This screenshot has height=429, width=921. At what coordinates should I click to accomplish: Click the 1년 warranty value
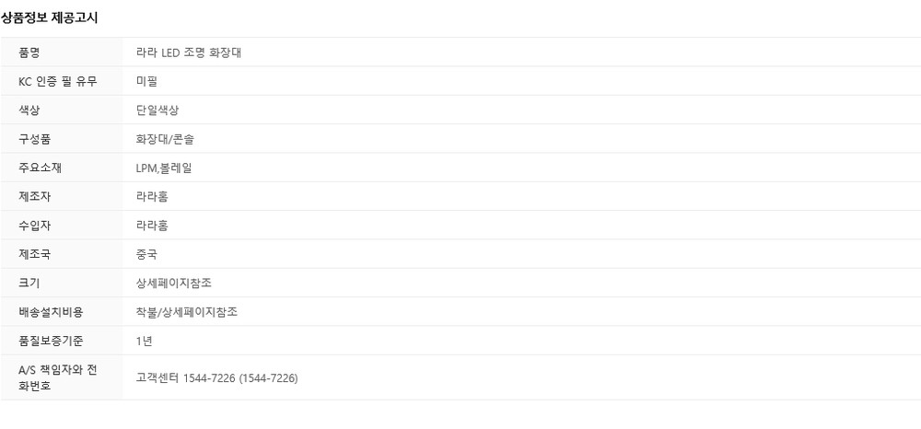coord(144,341)
